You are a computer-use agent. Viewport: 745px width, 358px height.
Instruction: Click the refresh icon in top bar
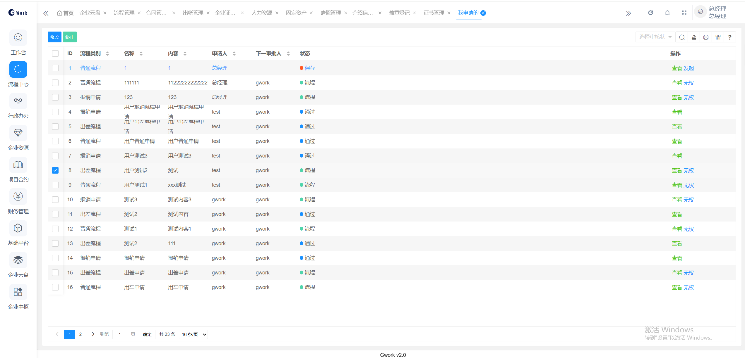[650, 13]
